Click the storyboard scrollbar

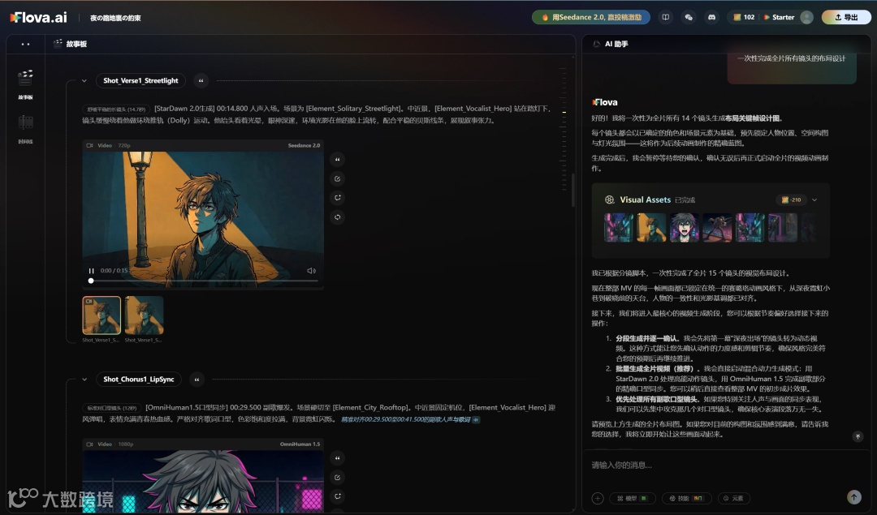[572, 190]
